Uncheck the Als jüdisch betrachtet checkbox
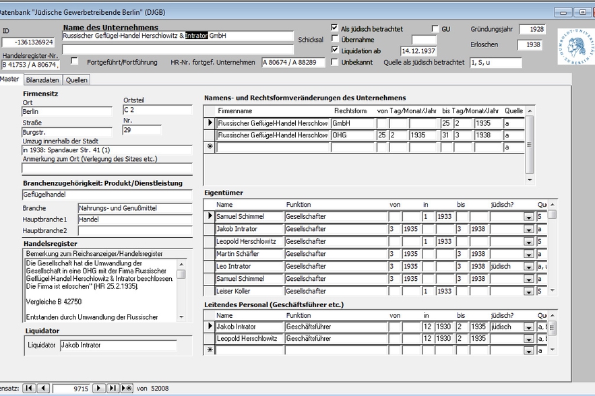This screenshot has width=595, height=396. click(334, 28)
